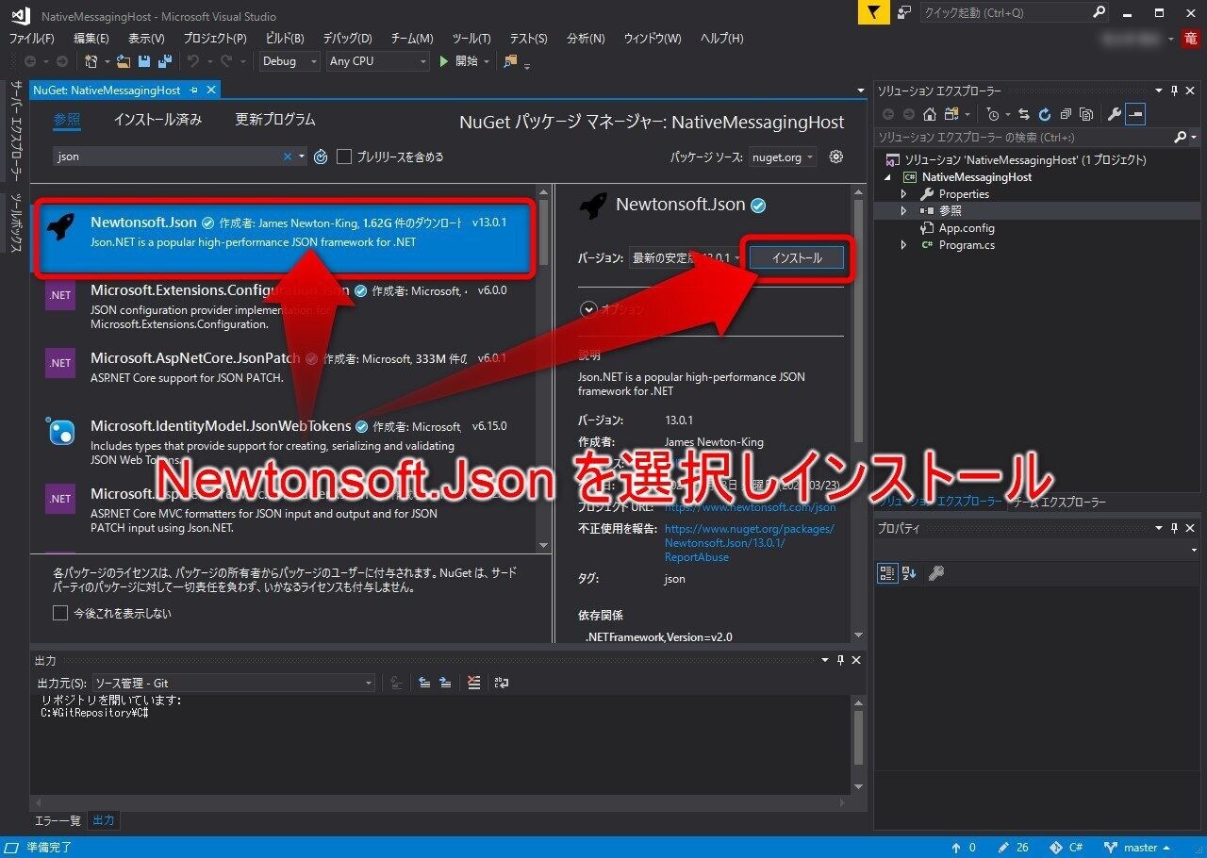Switch to the Installed tab in NuGet

[157, 120]
